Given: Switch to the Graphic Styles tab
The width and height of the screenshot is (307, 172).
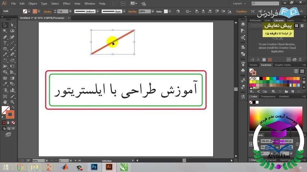Looking at the screenshot, I should 283,65.
